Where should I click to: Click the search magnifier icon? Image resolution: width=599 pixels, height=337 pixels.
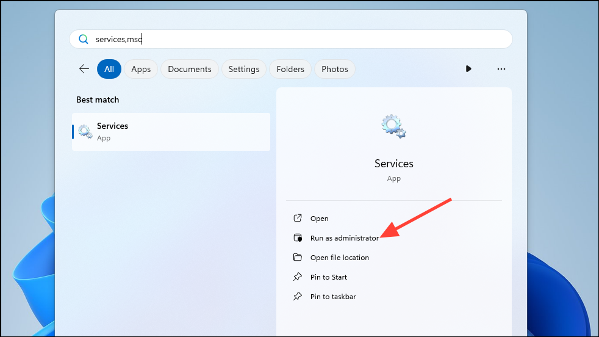pyautogui.click(x=84, y=39)
